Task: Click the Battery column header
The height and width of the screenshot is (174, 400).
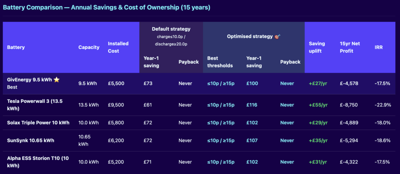Action: click(16, 47)
